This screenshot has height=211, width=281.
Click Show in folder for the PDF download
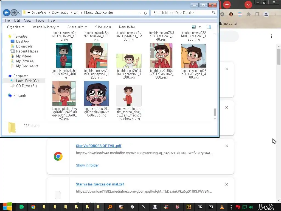(87, 165)
